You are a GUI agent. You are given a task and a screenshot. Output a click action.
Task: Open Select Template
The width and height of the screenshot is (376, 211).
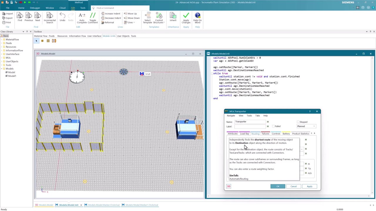click(x=147, y=18)
